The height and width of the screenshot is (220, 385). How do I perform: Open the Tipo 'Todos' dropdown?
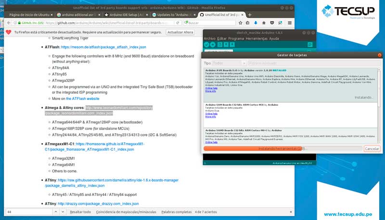[229, 63]
